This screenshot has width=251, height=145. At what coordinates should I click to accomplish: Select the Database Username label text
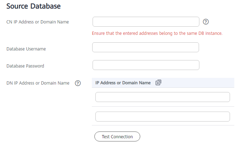26,49
